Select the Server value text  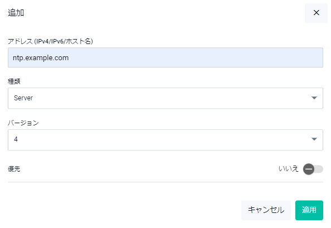click(23, 98)
